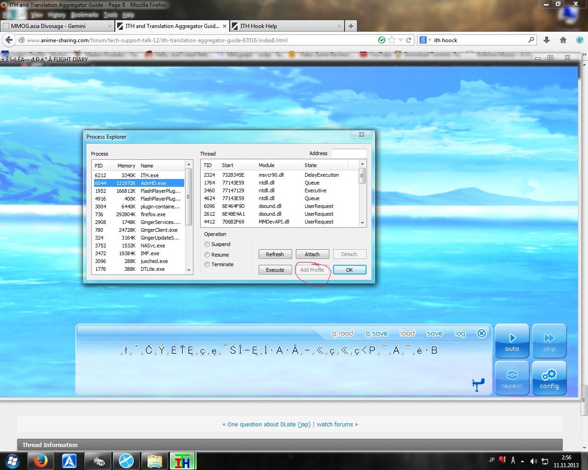Select thread row MMDevAPI.dll
Image resolution: width=588 pixels, height=470 pixels.
pyautogui.click(x=280, y=222)
